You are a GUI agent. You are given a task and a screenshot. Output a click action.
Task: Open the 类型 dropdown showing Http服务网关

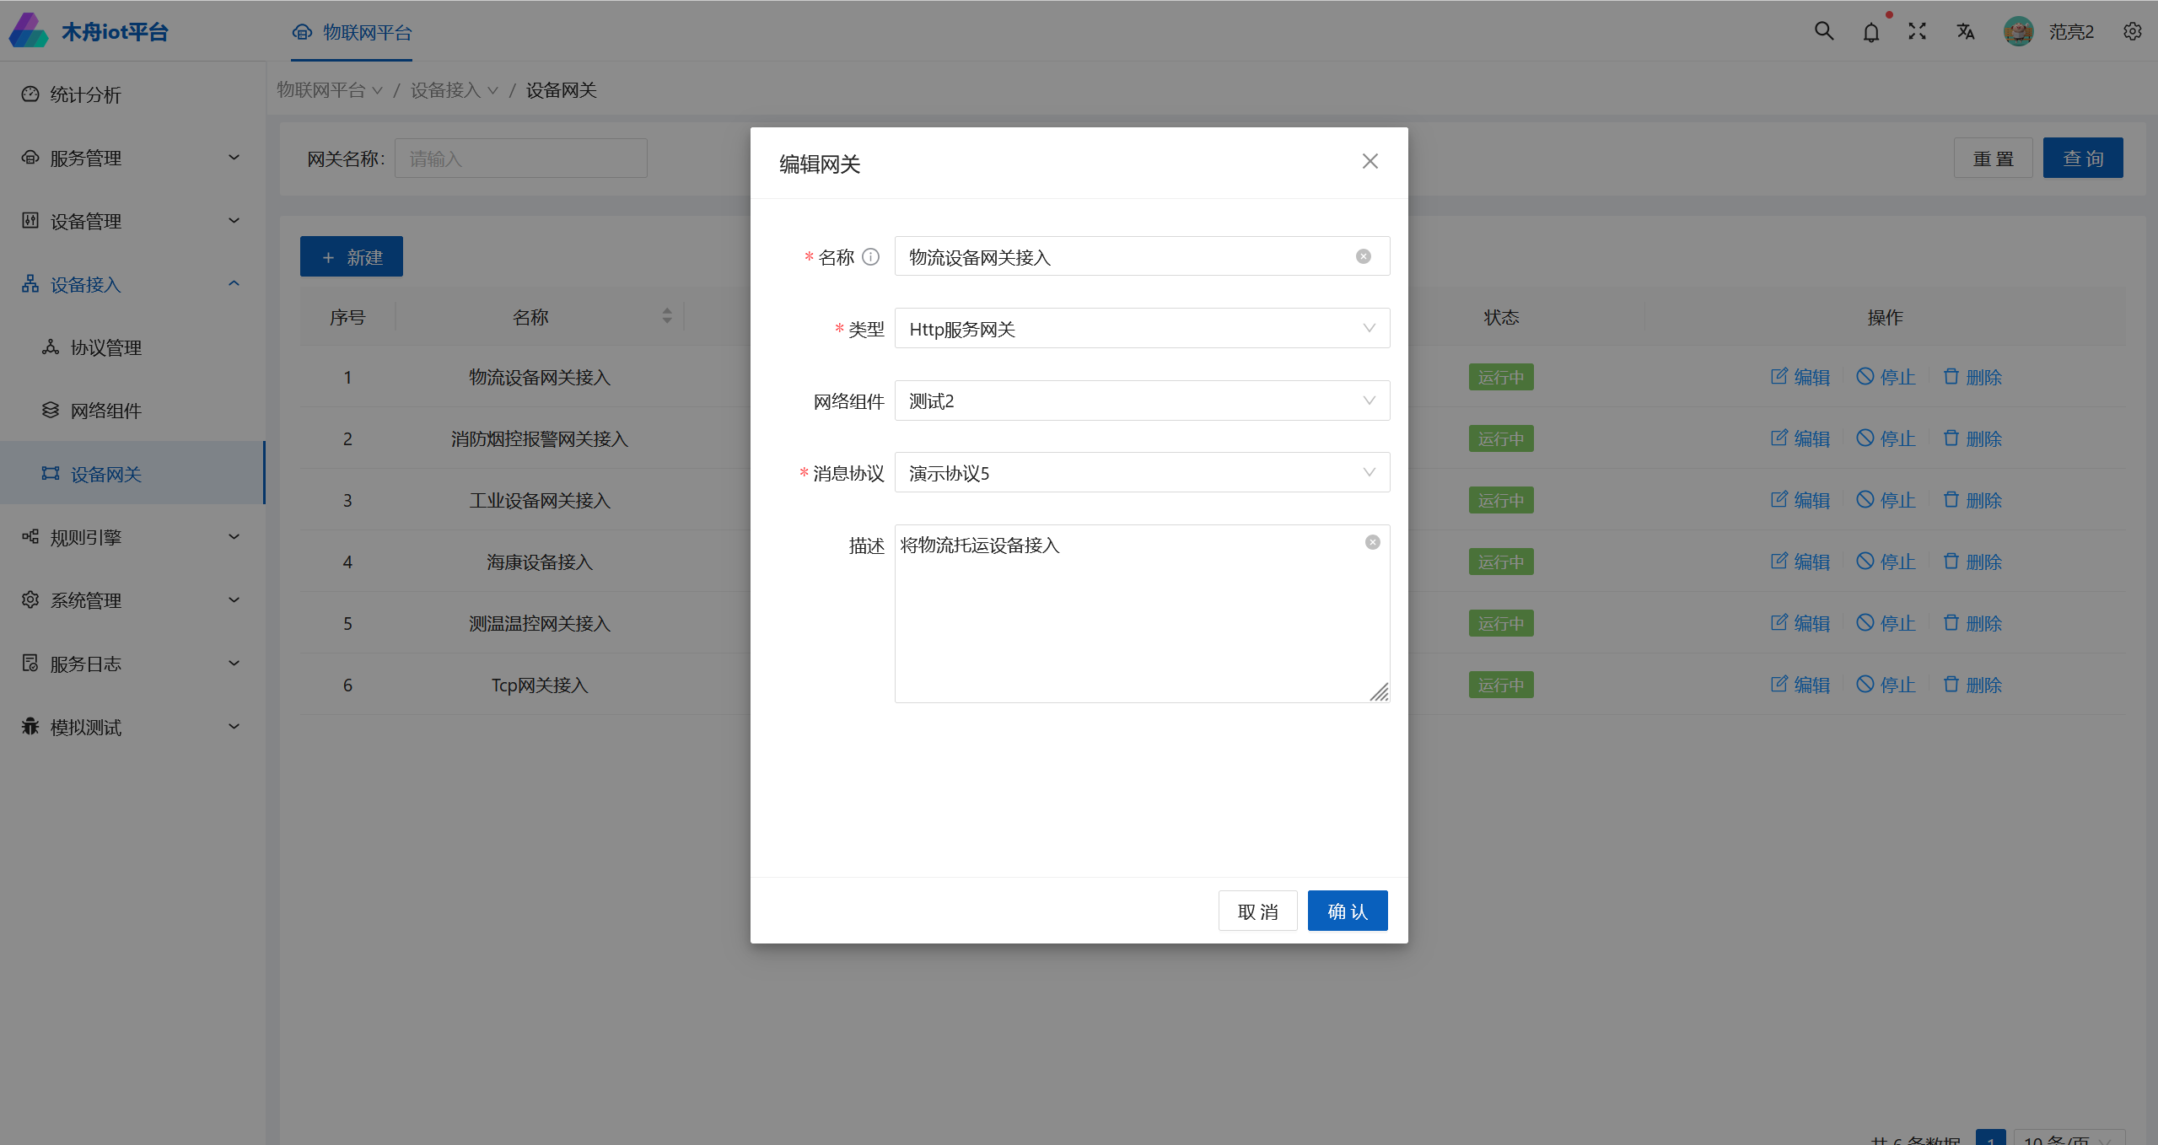1141,329
